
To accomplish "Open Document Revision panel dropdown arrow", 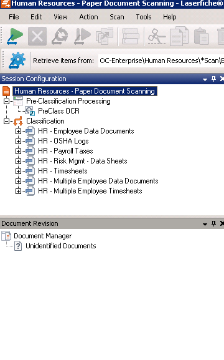I will 205,224.
